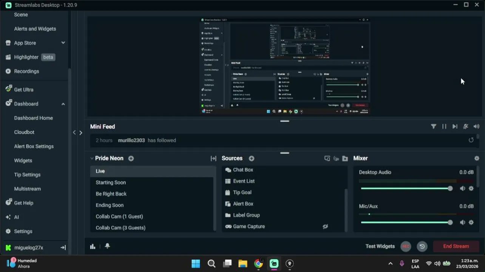Click the dual output icon in Sources
Viewport: 485px width, 272px height.
(327, 159)
